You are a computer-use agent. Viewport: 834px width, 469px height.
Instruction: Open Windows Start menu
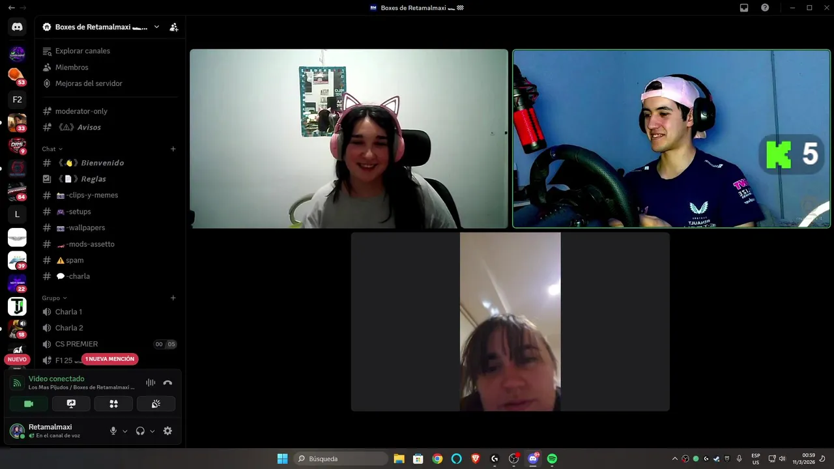(x=282, y=459)
